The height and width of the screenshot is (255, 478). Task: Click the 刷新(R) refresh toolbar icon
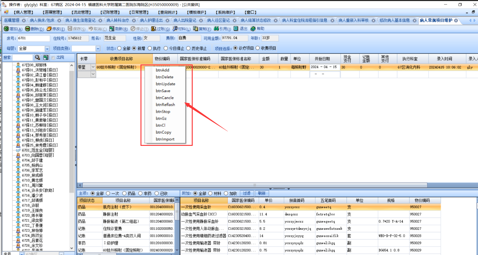(112, 29)
